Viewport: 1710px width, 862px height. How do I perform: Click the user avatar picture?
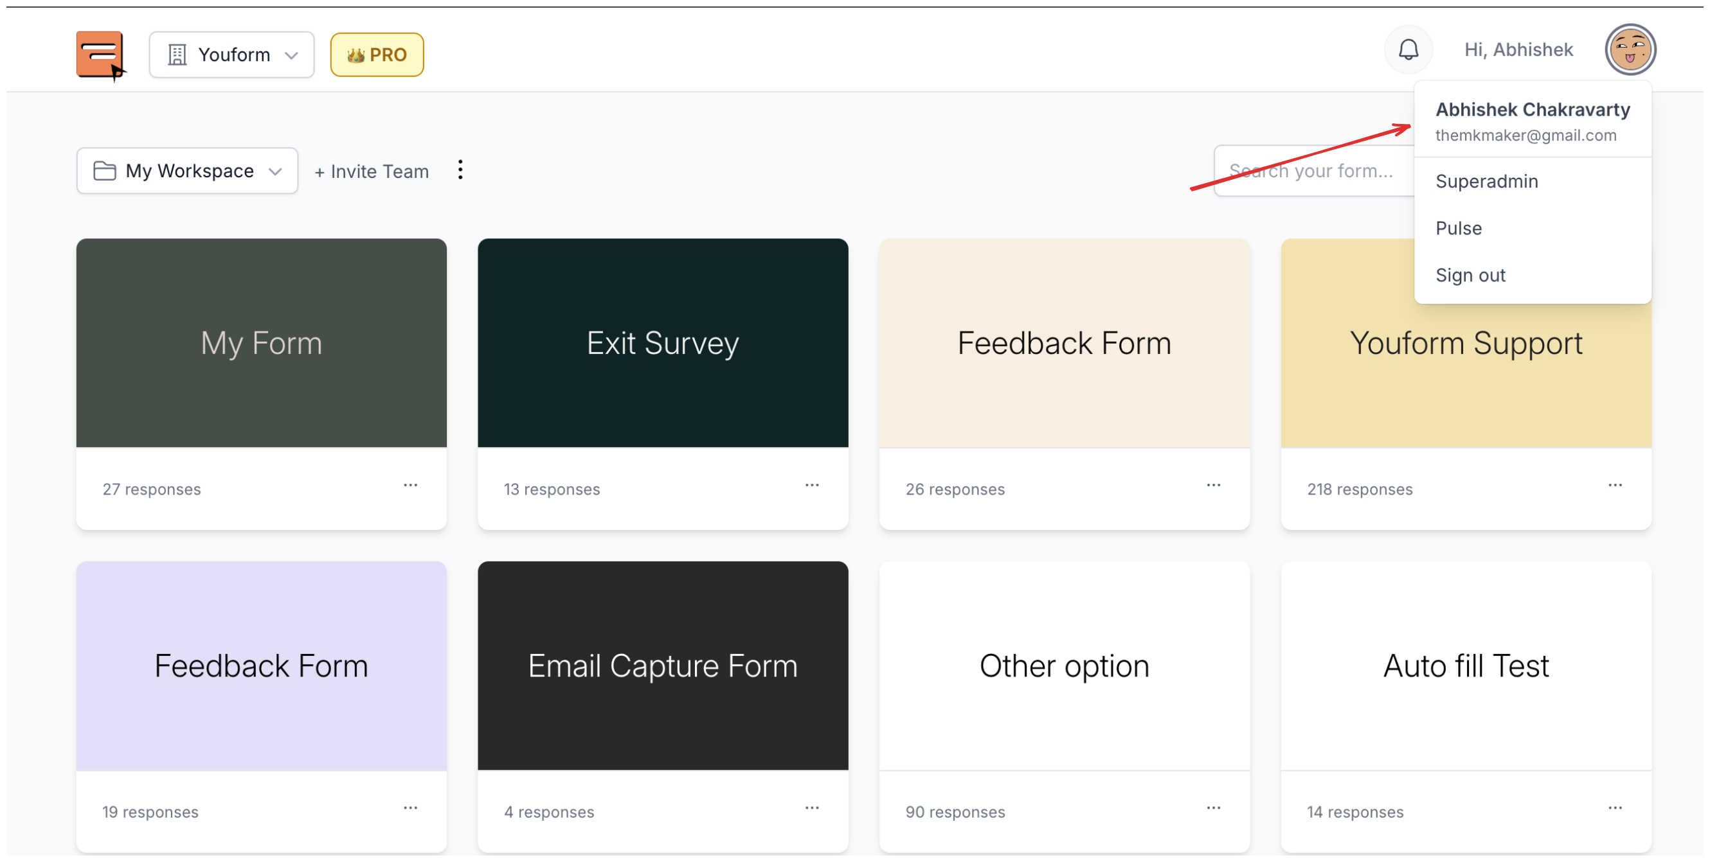(x=1630, y=49)
